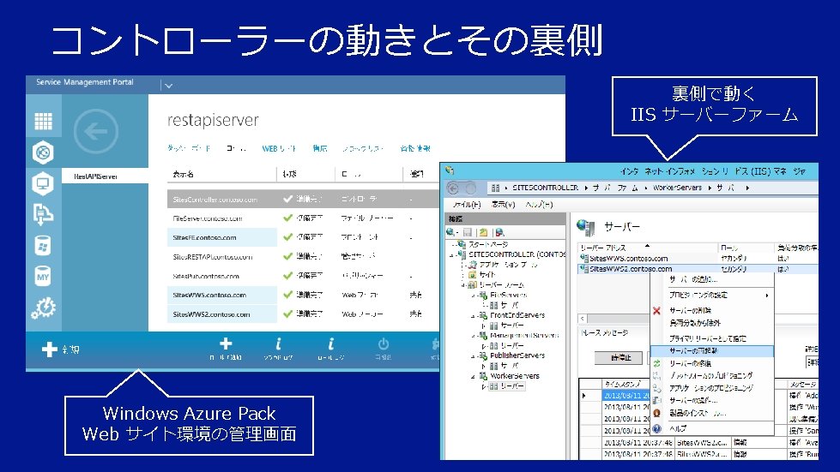
Task: Open the SQL database cylinder icon in sidebar
Action: pyautogui.click(x=43, y=246)
